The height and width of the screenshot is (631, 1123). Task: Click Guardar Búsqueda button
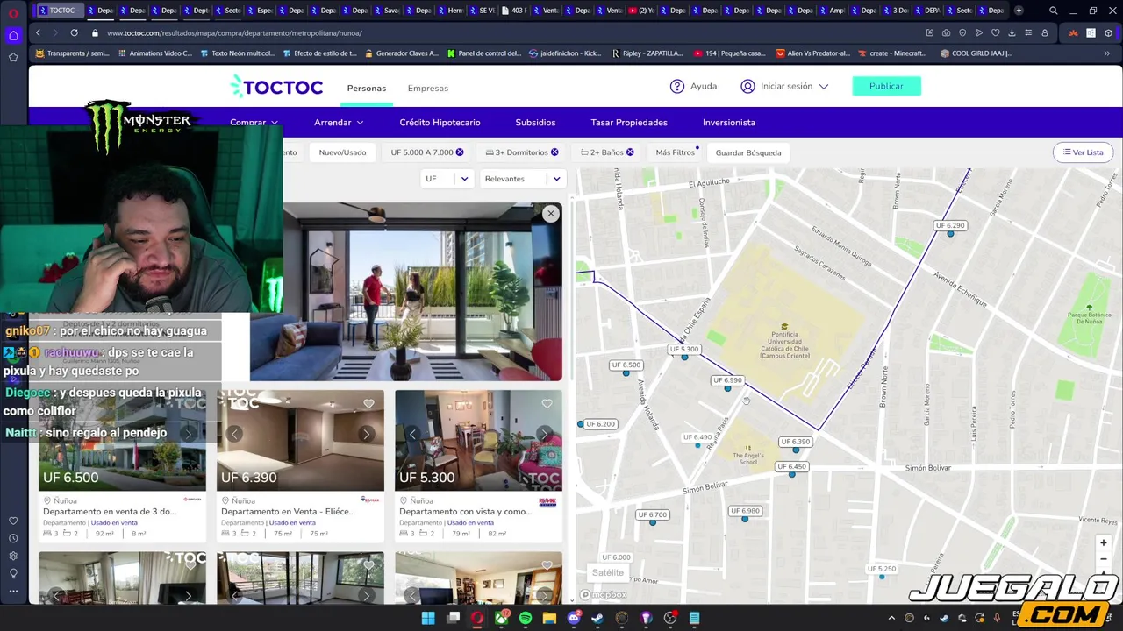(x=748, y=152)
